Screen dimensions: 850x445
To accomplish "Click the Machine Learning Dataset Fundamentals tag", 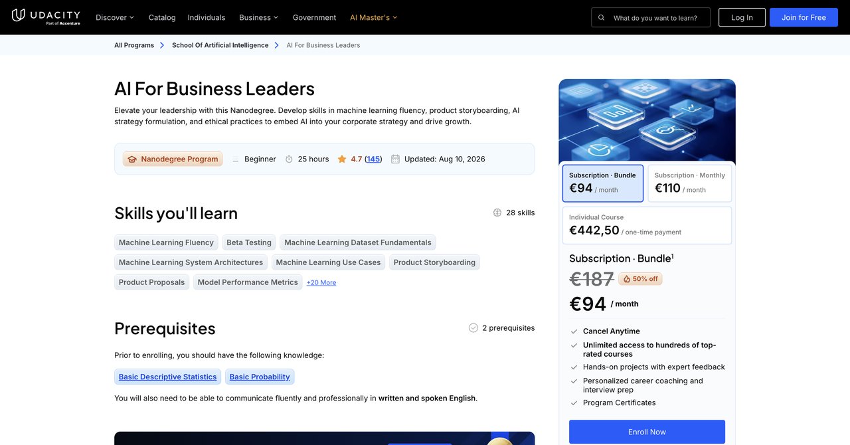I will point(358,242).
